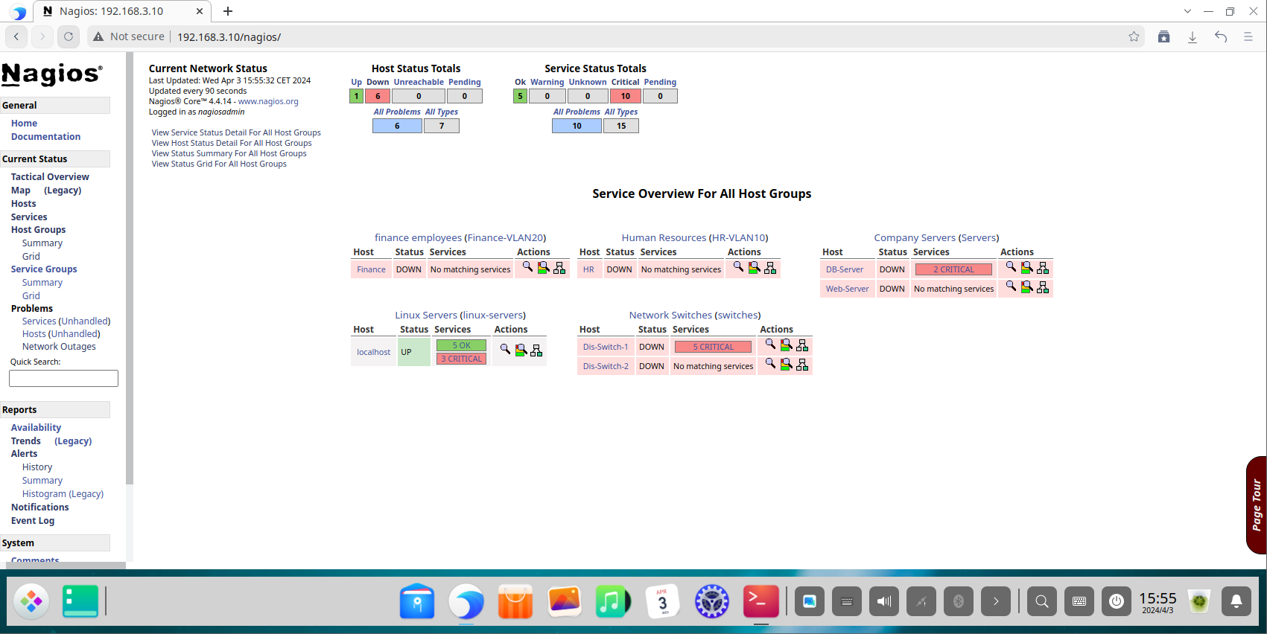Go back with the browser back arrow
1267x634 pixels.
tap(16, 36)
